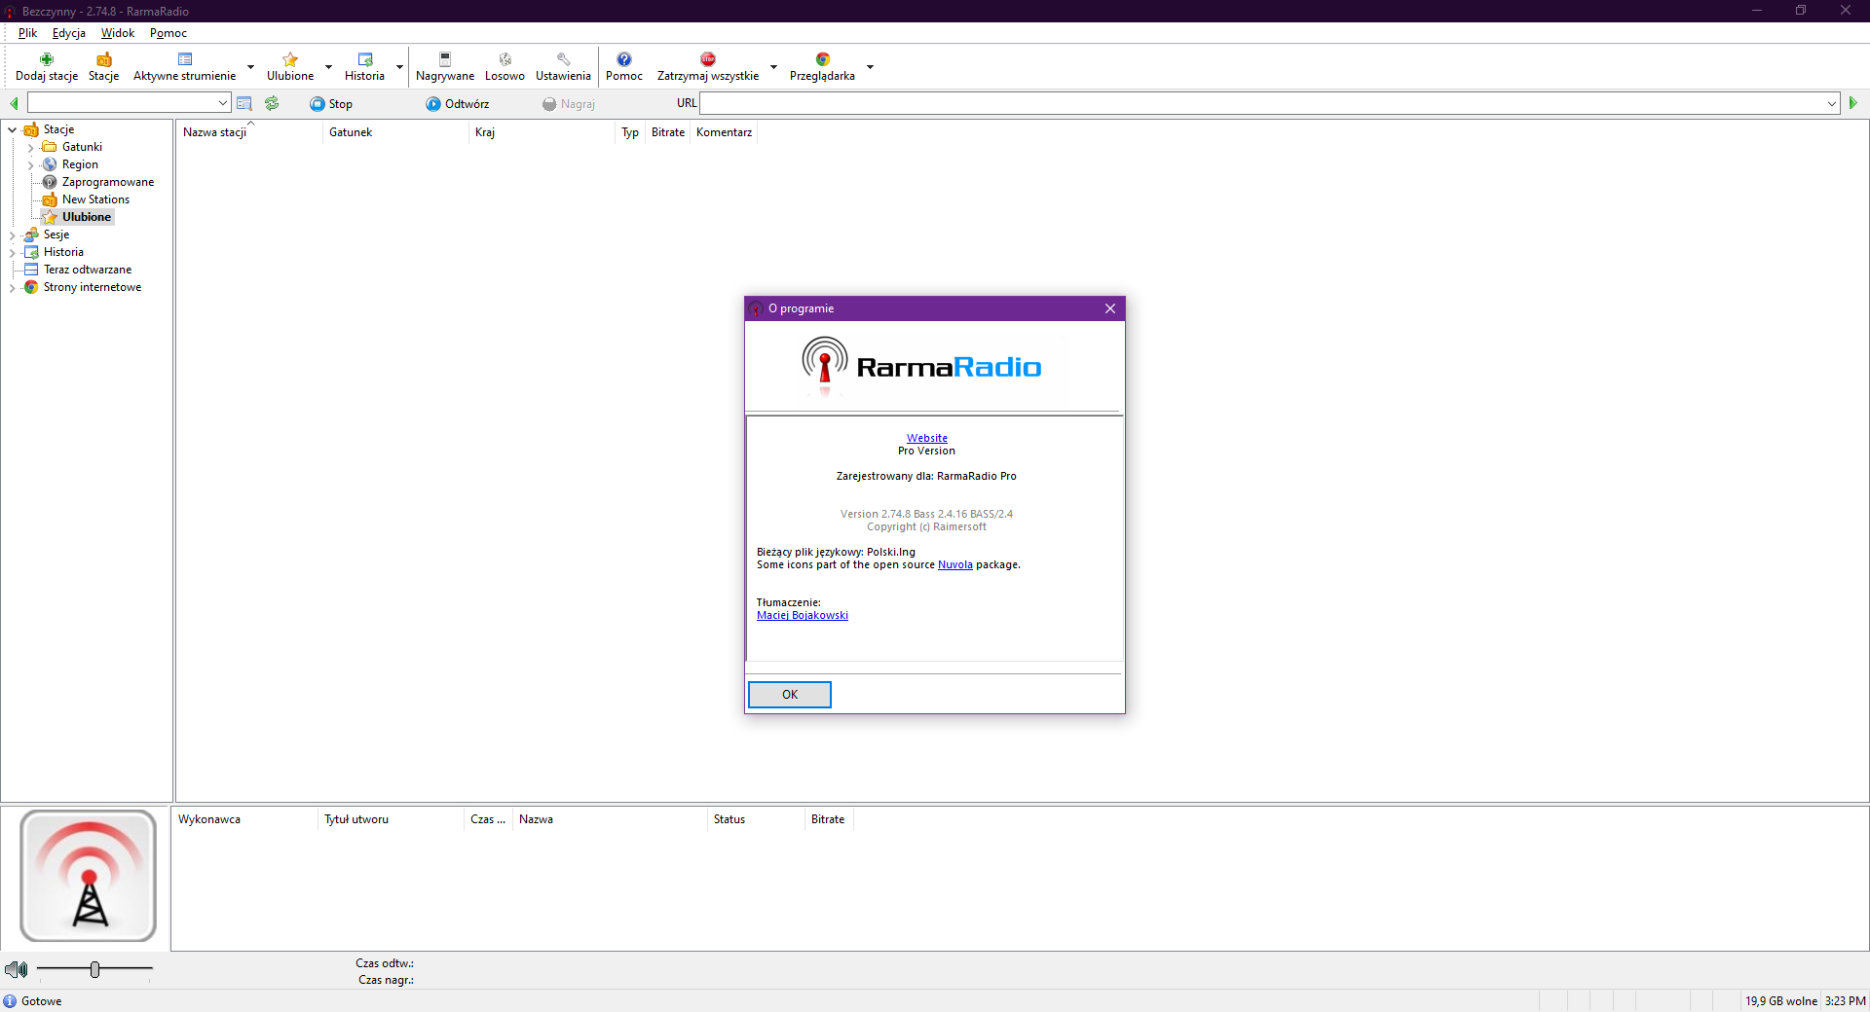Open the Historia dropdown arrow
The width and height of the screenshot is (1870, 1012).
(x=399, y=67)
